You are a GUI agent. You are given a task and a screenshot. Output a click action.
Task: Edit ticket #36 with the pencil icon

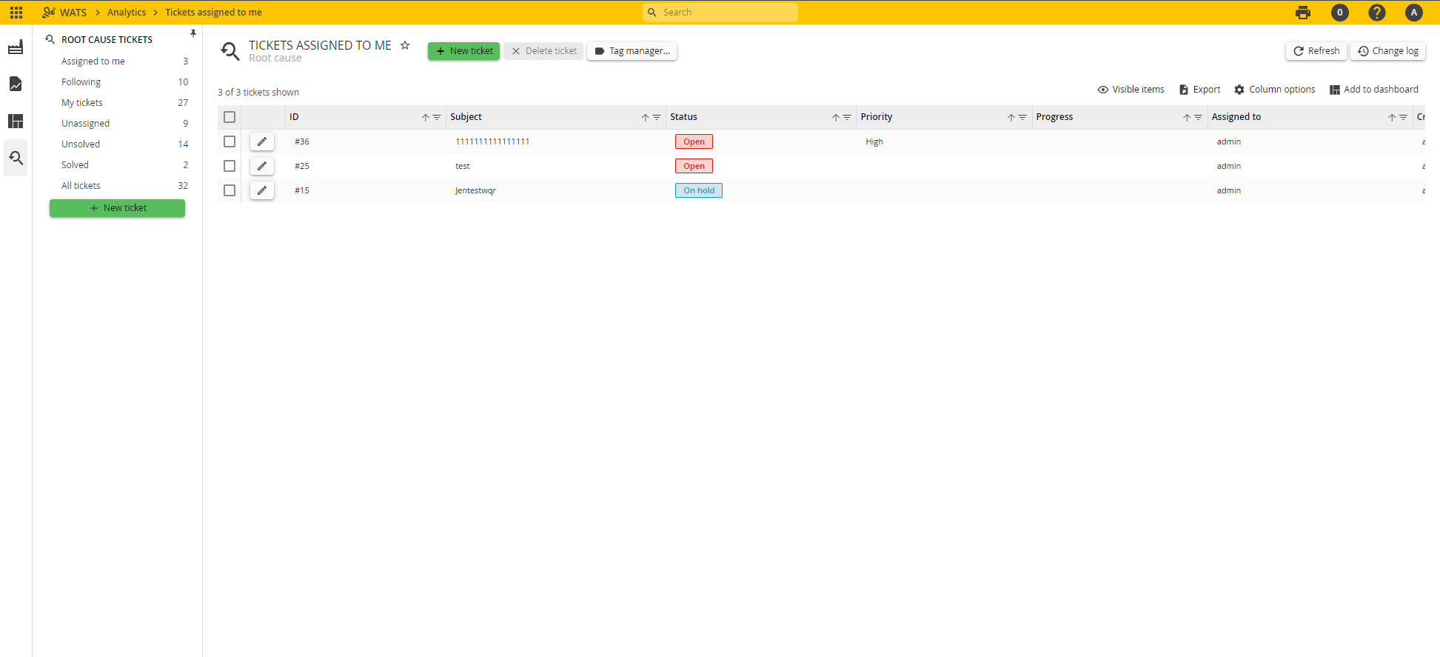262,141
